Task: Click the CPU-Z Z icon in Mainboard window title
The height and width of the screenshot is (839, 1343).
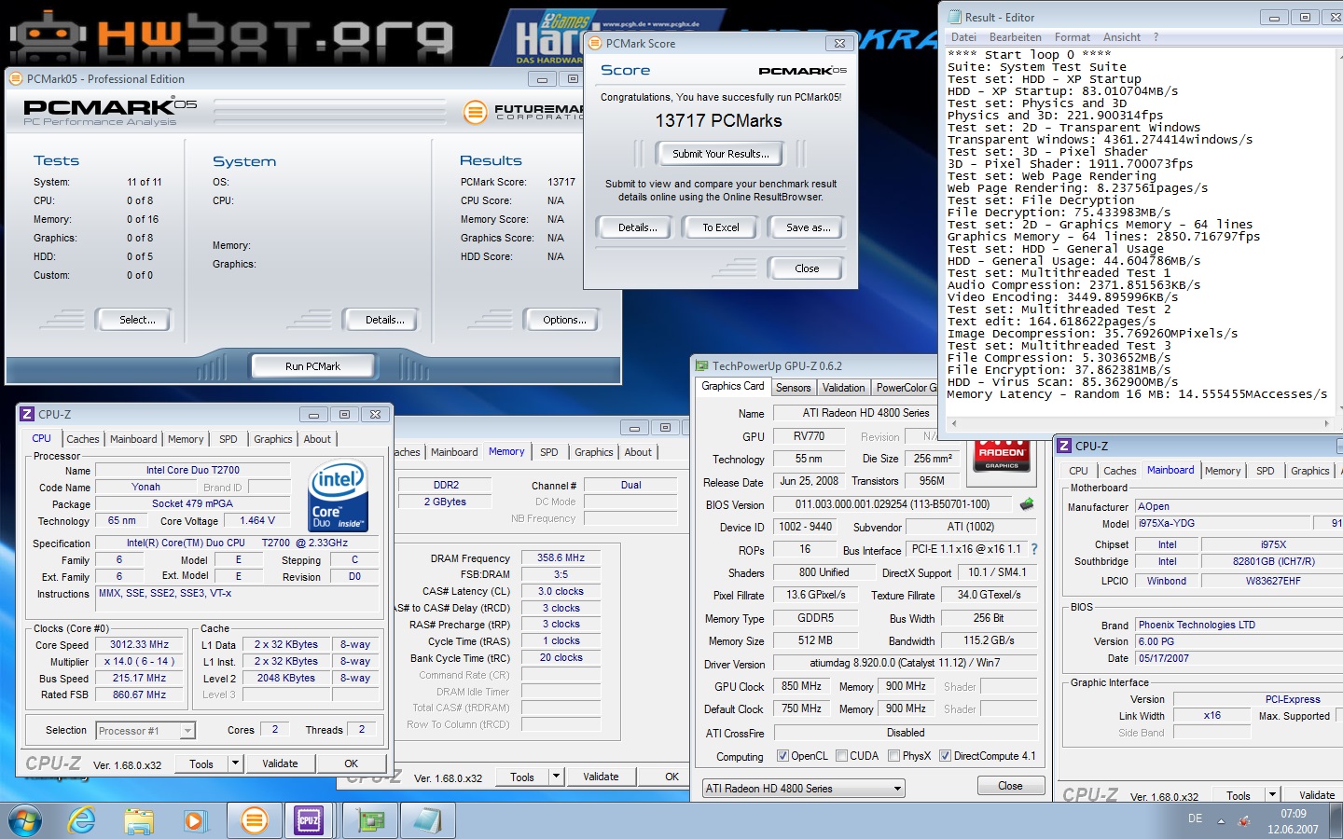Action: (1064, 446)
